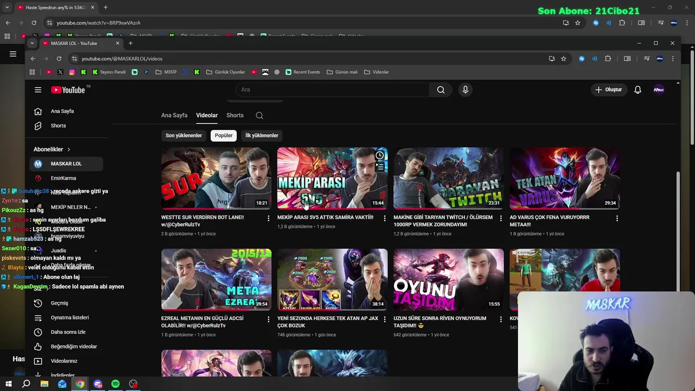Open the notifications bell
Viewport: 695px width, 391px height.
point(638,90)
